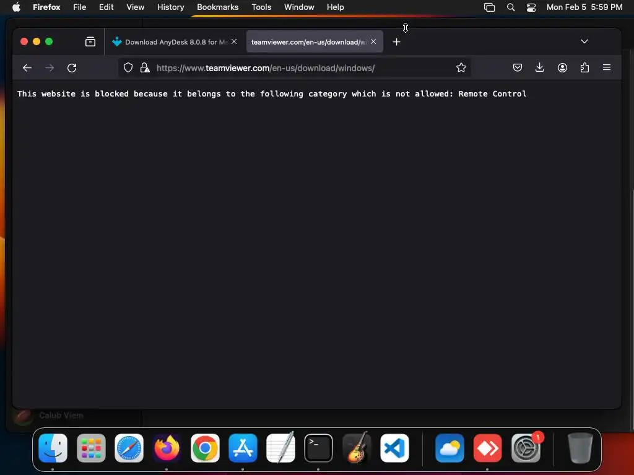Open Firefox View recent browsing icon
The image size is (634, 475).
click(90, 41)
